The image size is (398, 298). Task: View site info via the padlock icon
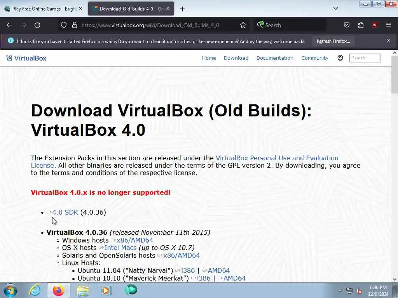pyautogui.click(x=74, y=25)
